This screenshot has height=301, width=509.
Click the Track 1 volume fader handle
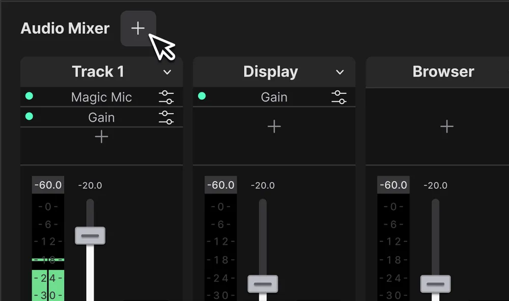(x=90, y=235)
